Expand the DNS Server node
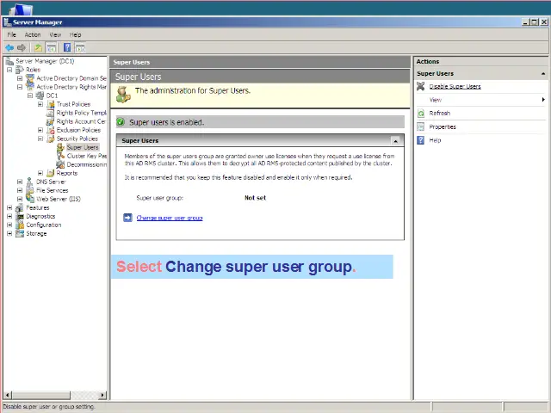The height and width of the screenshot is (413, 551). (x=20, y=182)
